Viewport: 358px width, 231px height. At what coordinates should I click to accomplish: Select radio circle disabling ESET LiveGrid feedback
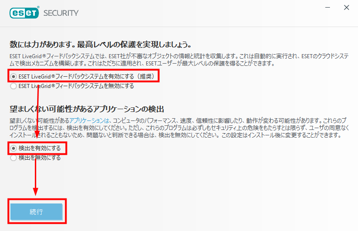[14, 86]
